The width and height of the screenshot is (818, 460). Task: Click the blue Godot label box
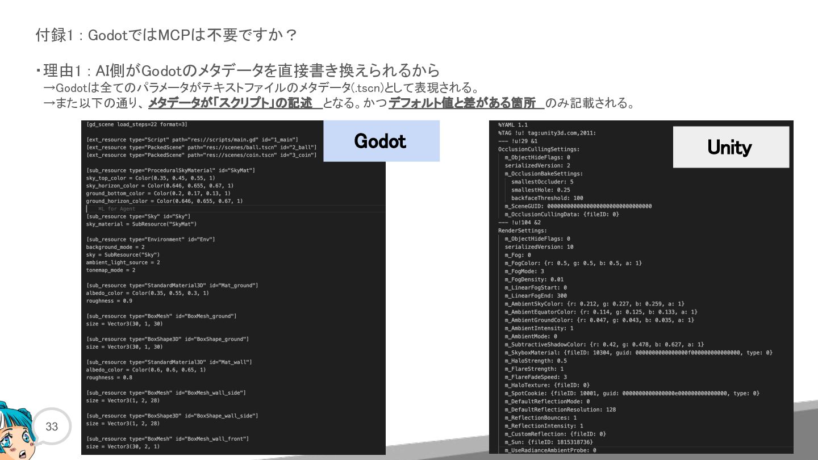pyautogui.click(x=381, y=141)
